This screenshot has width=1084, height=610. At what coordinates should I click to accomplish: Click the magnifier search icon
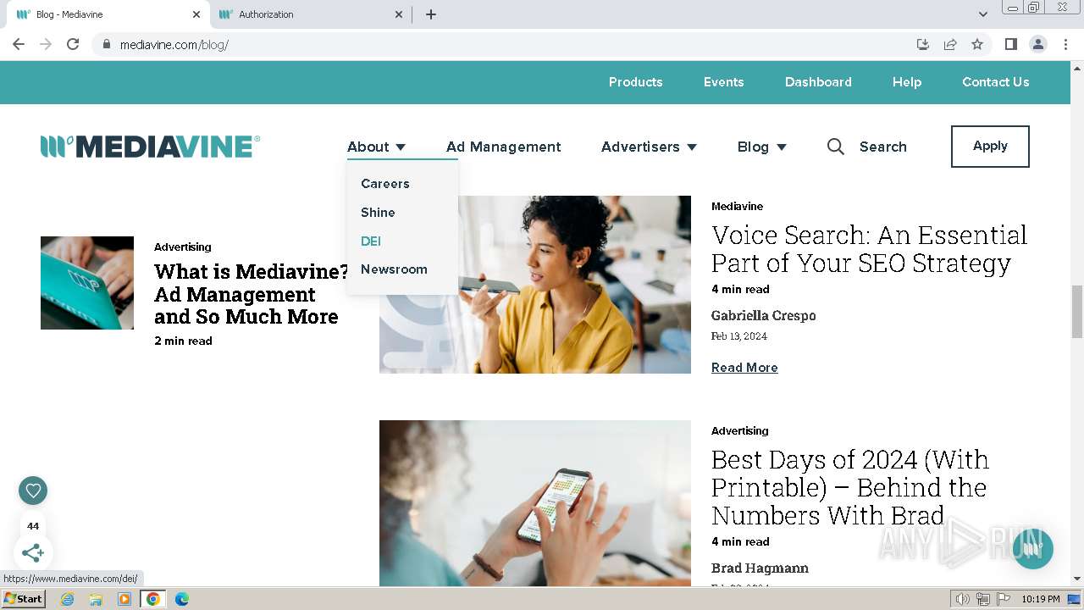pos(836,147)
